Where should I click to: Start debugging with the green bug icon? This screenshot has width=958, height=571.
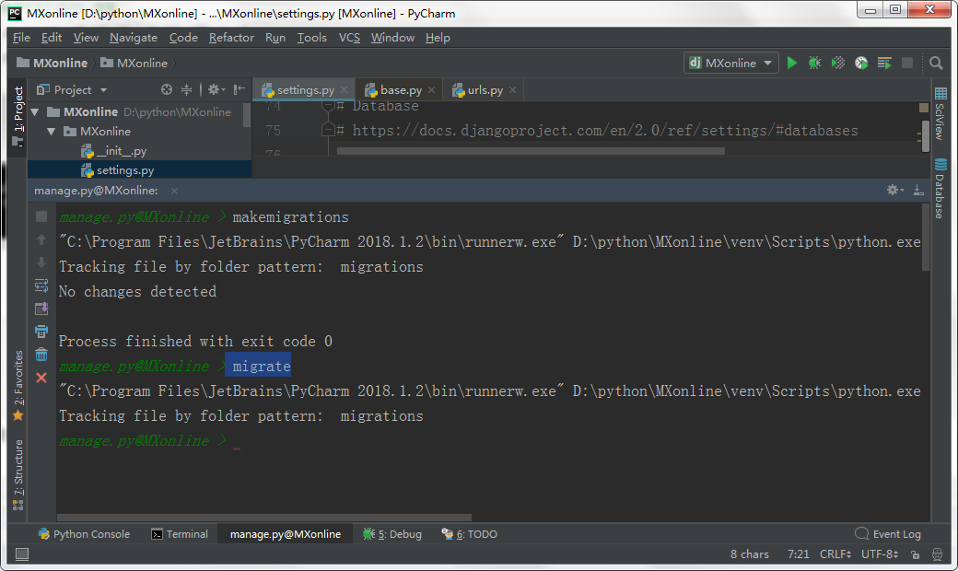pos(814,63)
